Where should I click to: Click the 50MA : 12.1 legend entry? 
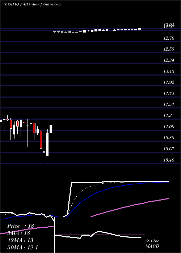22,247
